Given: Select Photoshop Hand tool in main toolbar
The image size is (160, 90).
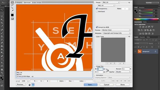Looking at the screenshot, I should [2, 69].
